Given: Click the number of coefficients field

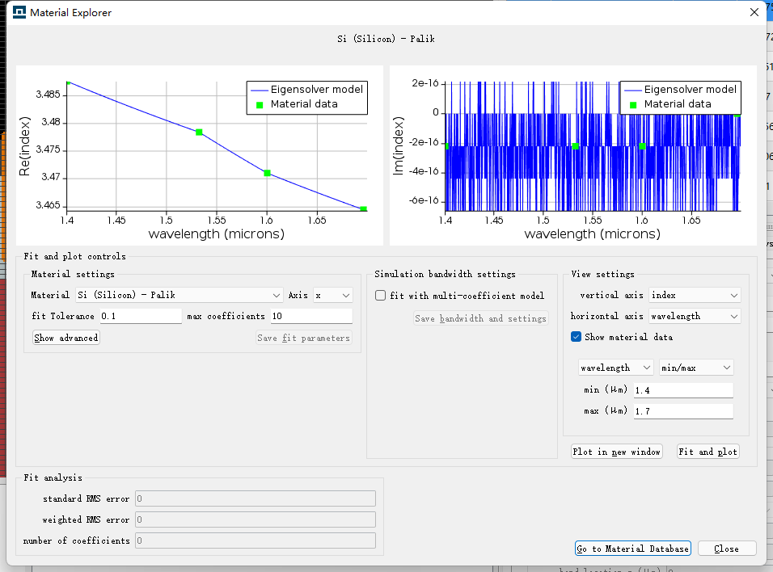Looking at the screenshot, I should [x=256, y=540].
